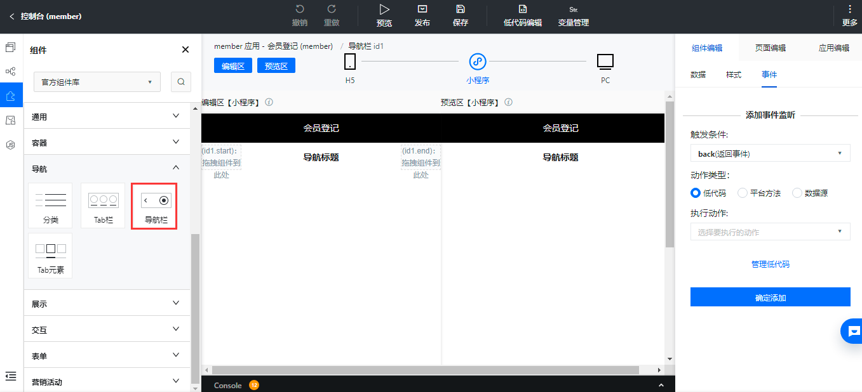Open the 管理低代码 link
The width and height of the screenshot is (862, 392).
coord(770,264)
